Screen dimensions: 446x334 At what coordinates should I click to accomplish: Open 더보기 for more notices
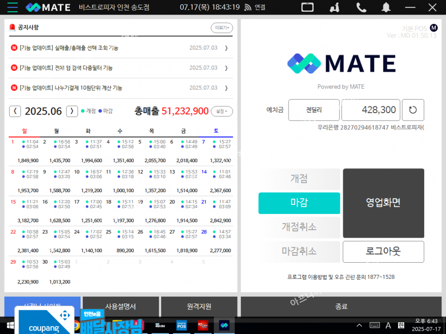tap(222, 28)
